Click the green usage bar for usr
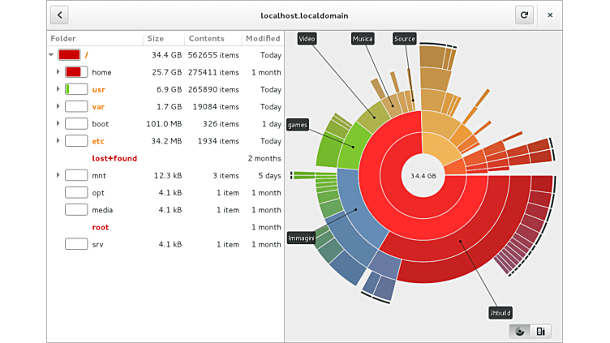Screen dimensions: 610x343 tap(76, 89)
